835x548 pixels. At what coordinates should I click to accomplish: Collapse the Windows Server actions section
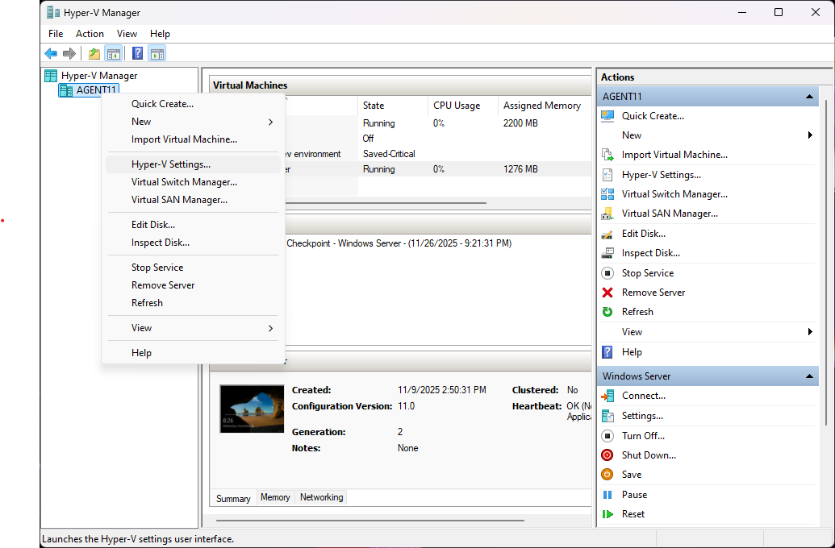(x=810, y=376)
